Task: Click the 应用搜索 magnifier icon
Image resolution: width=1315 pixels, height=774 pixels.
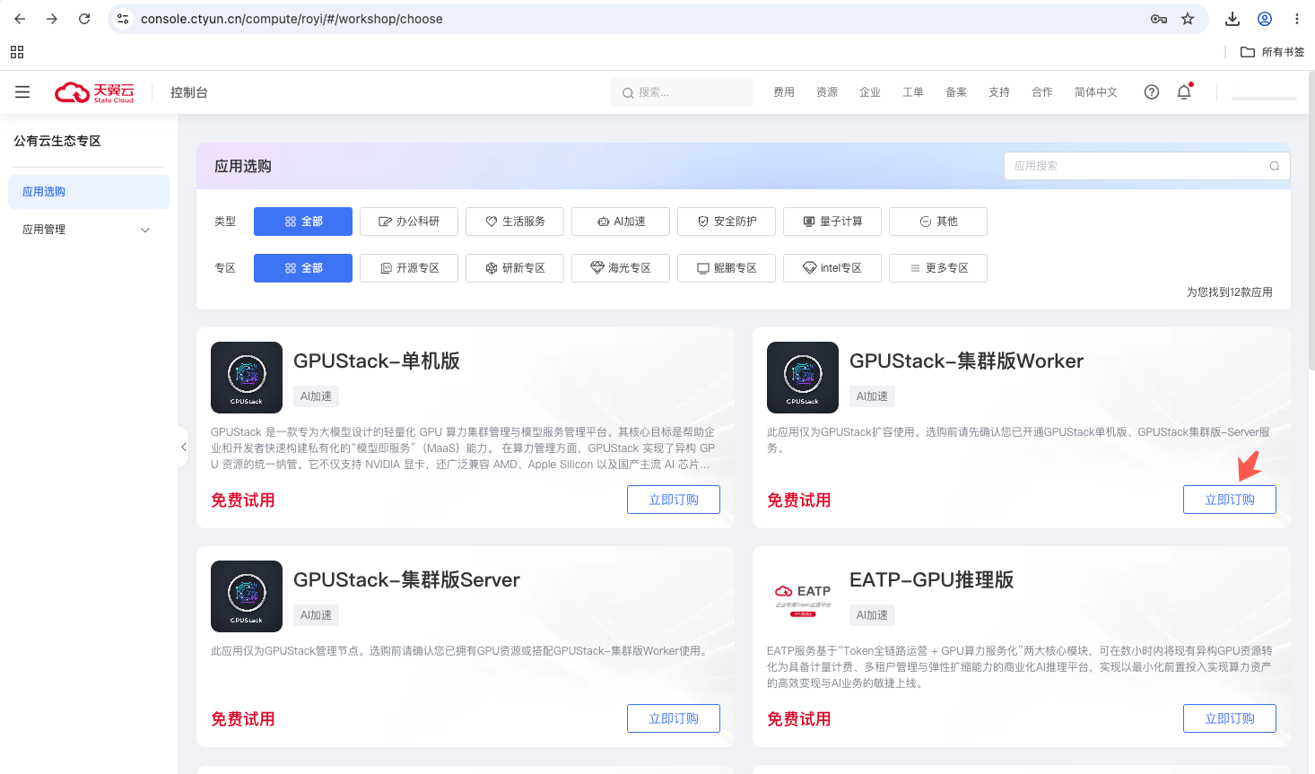Action: coord(1275,166)
